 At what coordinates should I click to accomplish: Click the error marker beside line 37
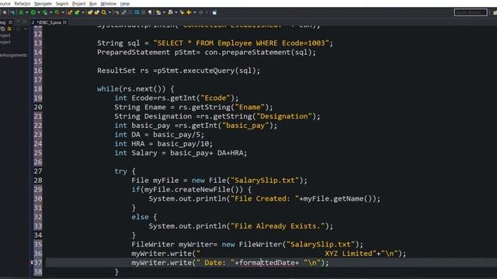[x=32, y=263]
